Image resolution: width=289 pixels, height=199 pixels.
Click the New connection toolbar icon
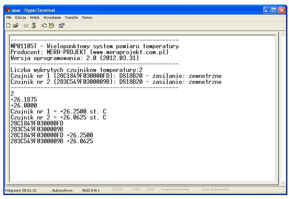point(8,25)
